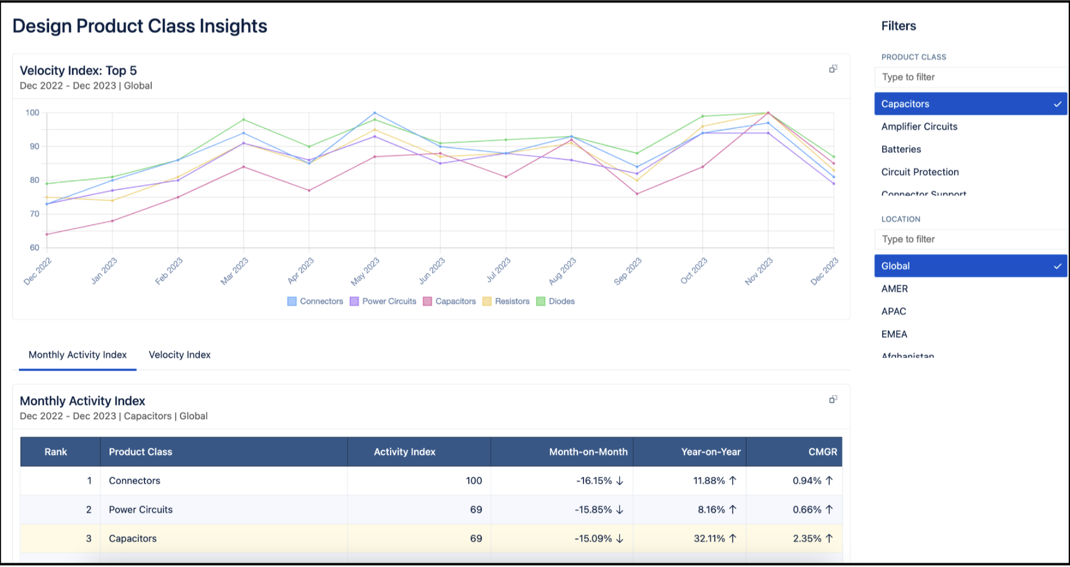Viewport: 1070px width, 567px height.
Task: Sort table by Activity Index column
Action: (404, 452)
